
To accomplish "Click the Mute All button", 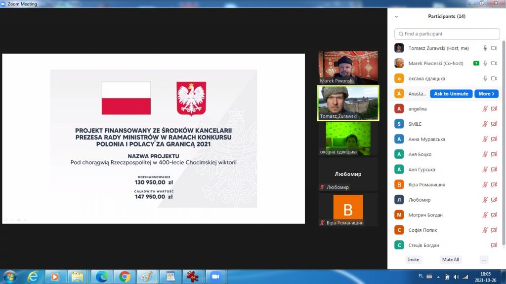I will (450, 259).
